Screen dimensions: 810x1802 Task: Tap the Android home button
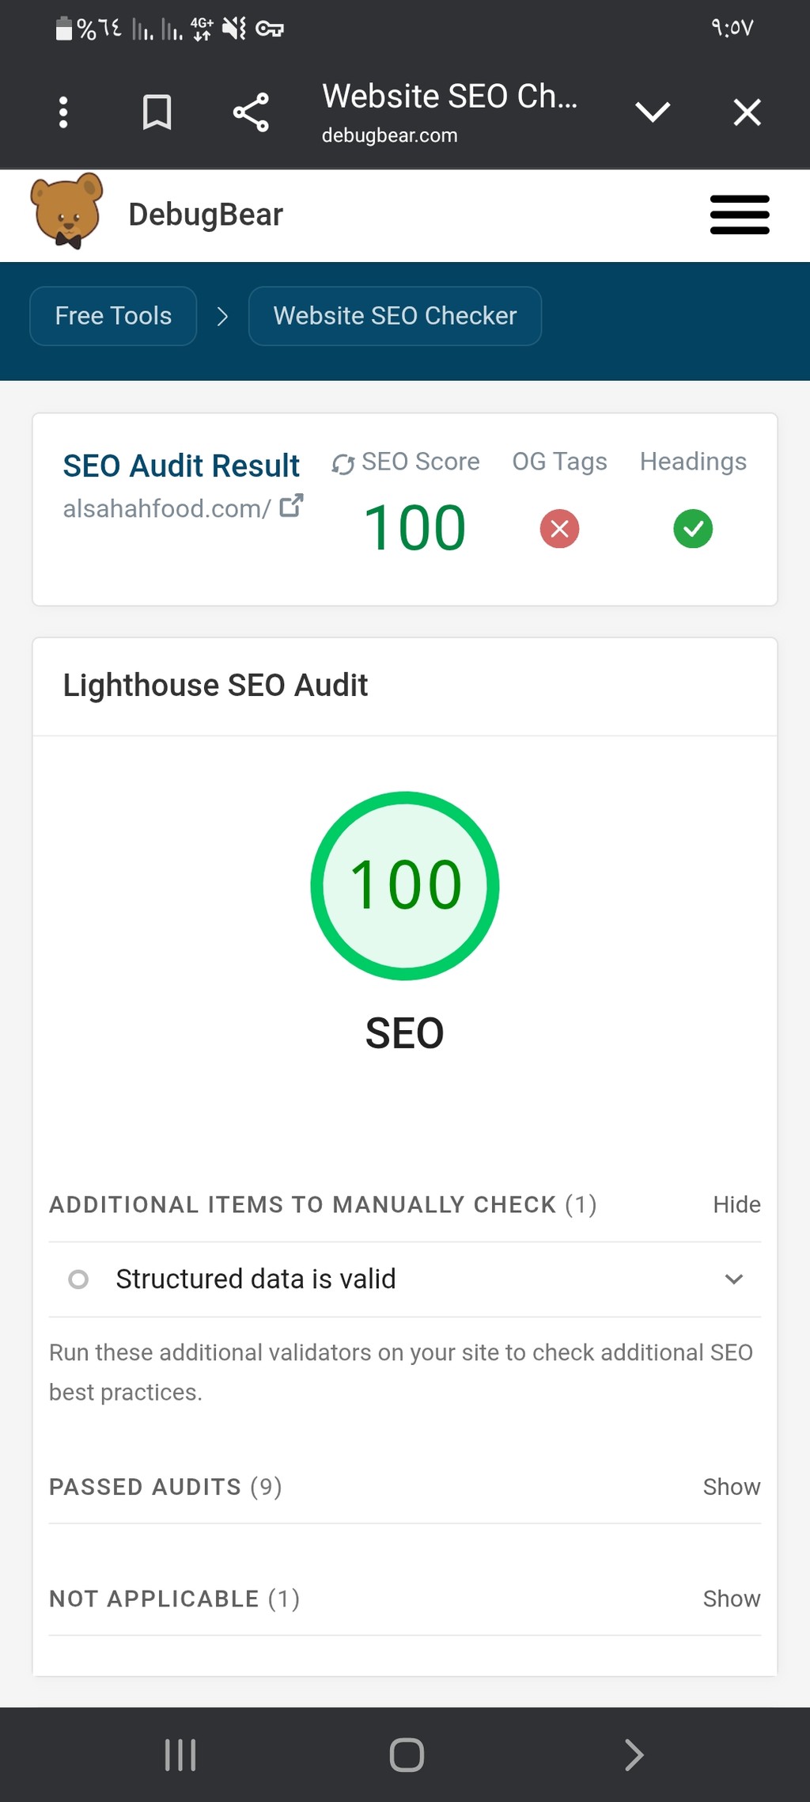click(407, 1754)
